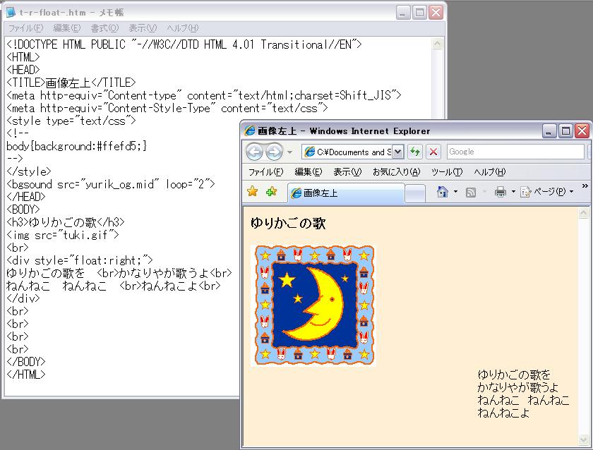Select the 画像左上 browser tab
This screenshot has height=450, width=593.
346,193
